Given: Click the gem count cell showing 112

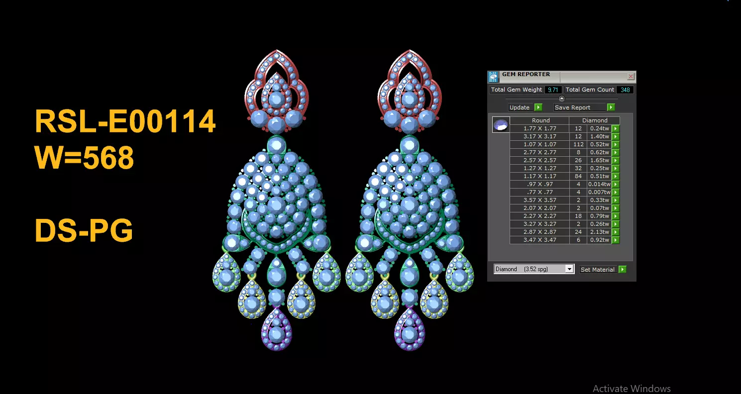Looking at the screenshot, I should point(578,144).
